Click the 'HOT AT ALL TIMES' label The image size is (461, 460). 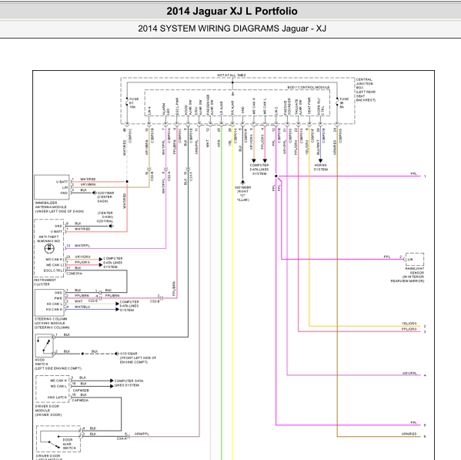coord(232,76)
